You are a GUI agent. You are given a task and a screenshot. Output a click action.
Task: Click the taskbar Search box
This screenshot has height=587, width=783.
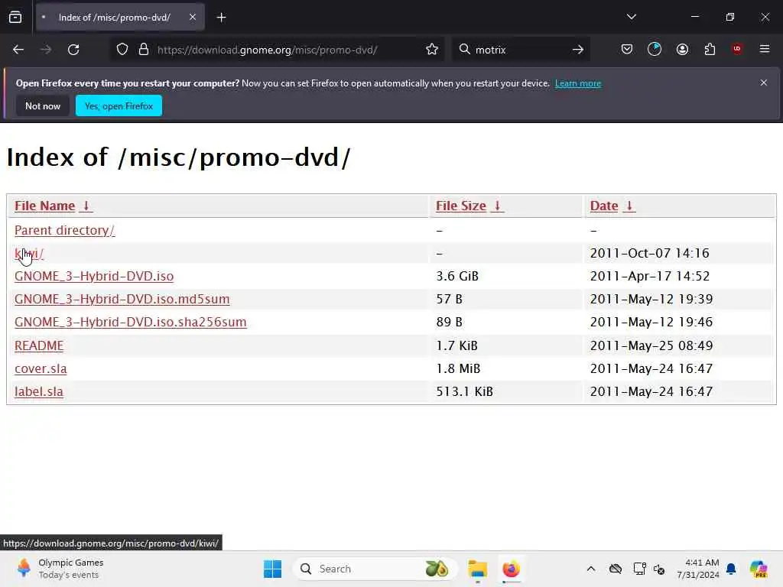pyautogui.click(x=375, y=569)
